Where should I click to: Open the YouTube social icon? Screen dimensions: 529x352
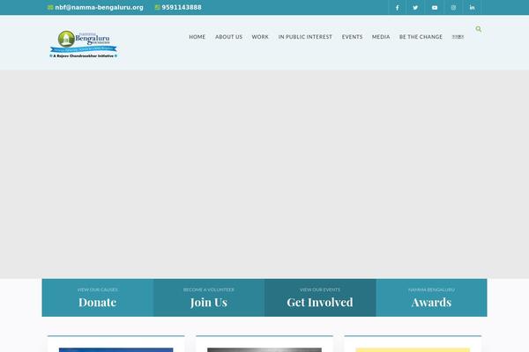point(435,7)
